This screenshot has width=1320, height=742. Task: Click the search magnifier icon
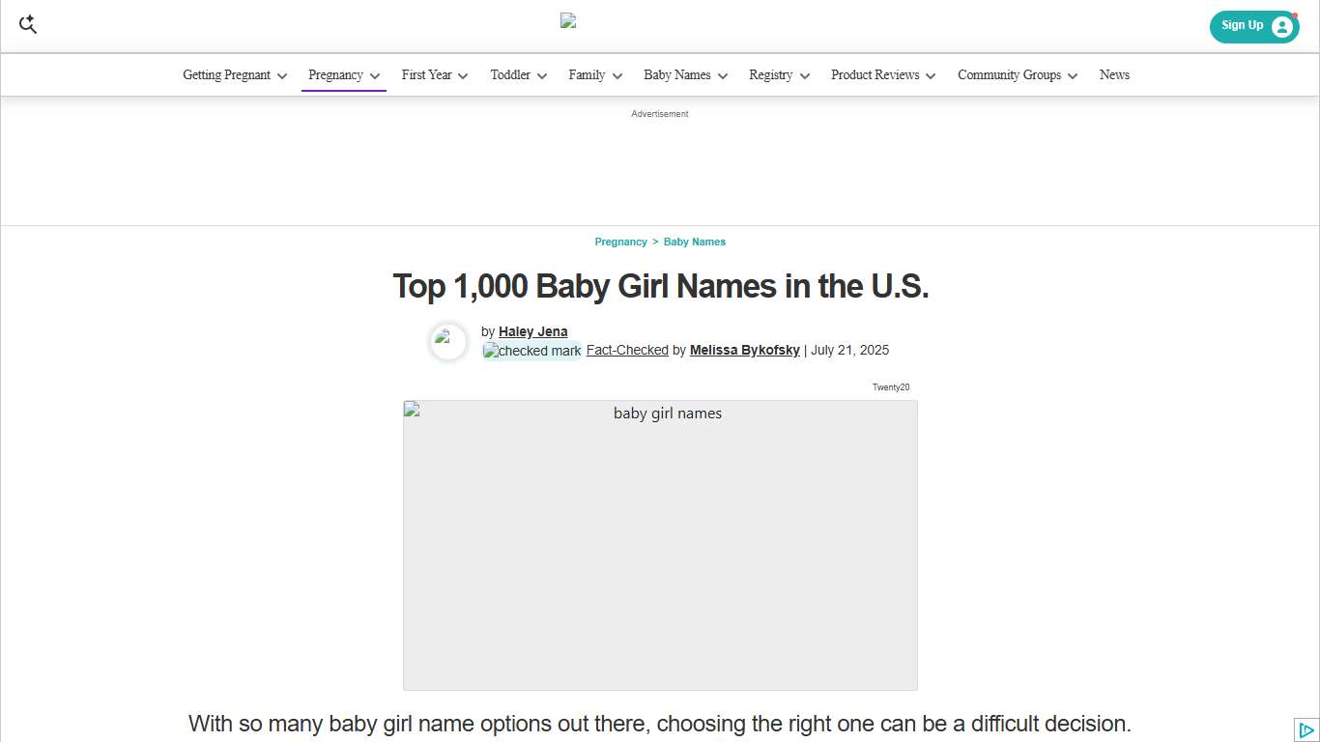click(27, 24)
